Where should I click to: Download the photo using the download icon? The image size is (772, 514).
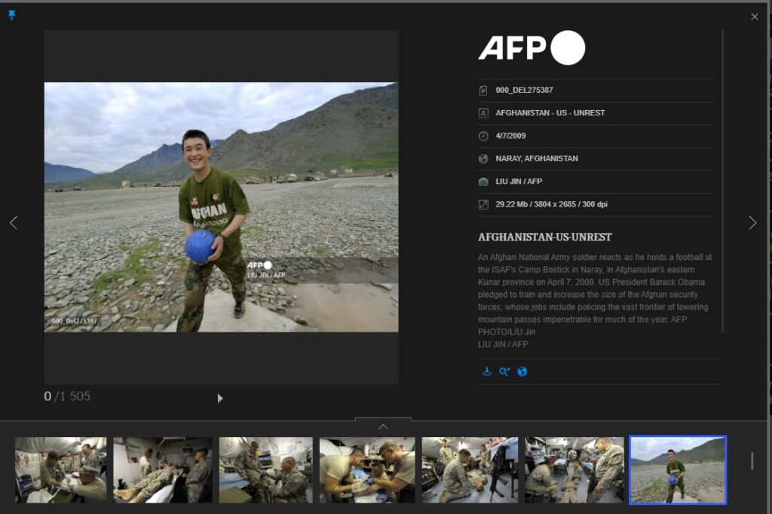(486, 372)
